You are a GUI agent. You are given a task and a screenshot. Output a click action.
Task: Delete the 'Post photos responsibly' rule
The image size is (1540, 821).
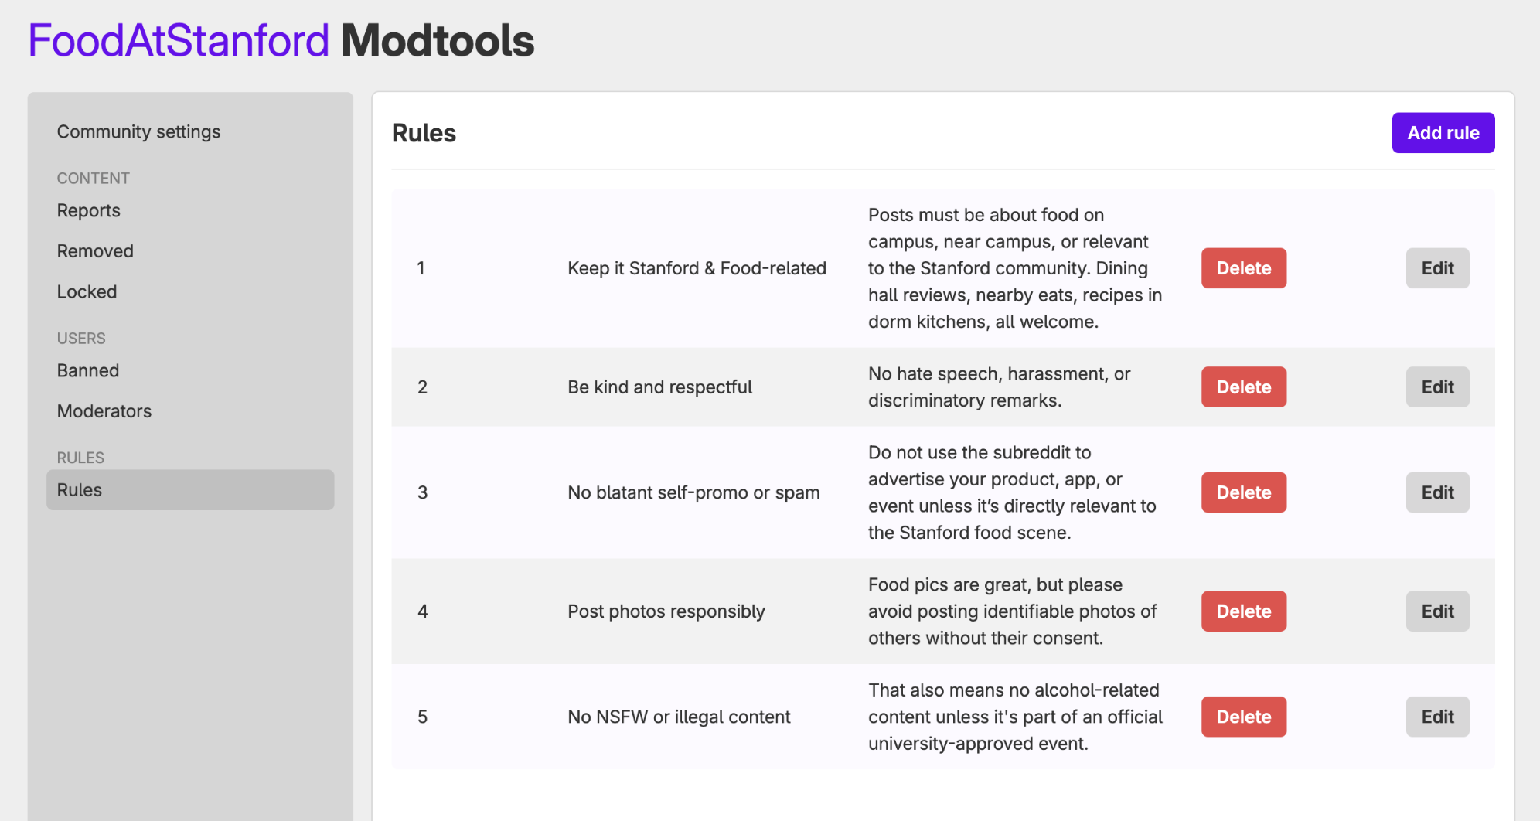click(1243, 611)
